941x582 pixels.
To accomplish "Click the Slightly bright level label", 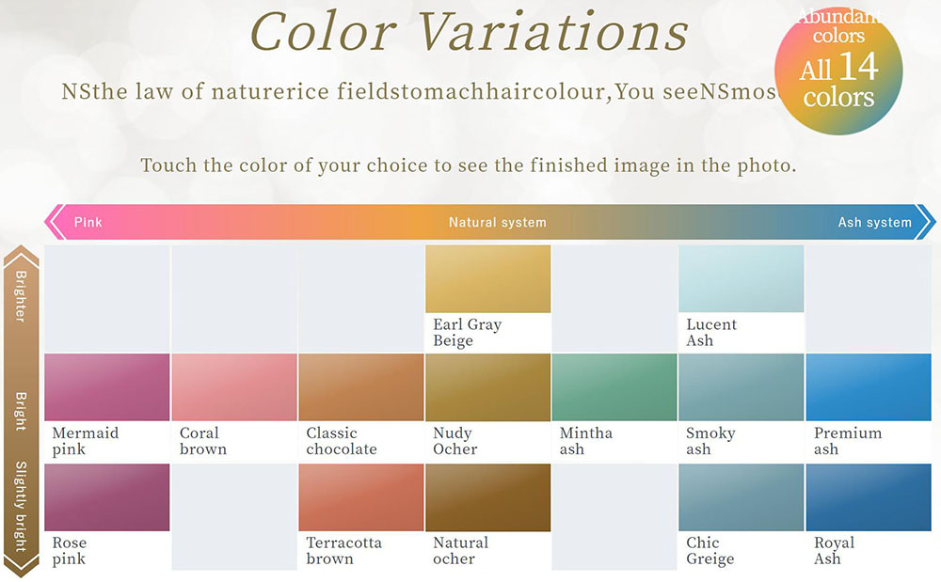I will point(21,505).
